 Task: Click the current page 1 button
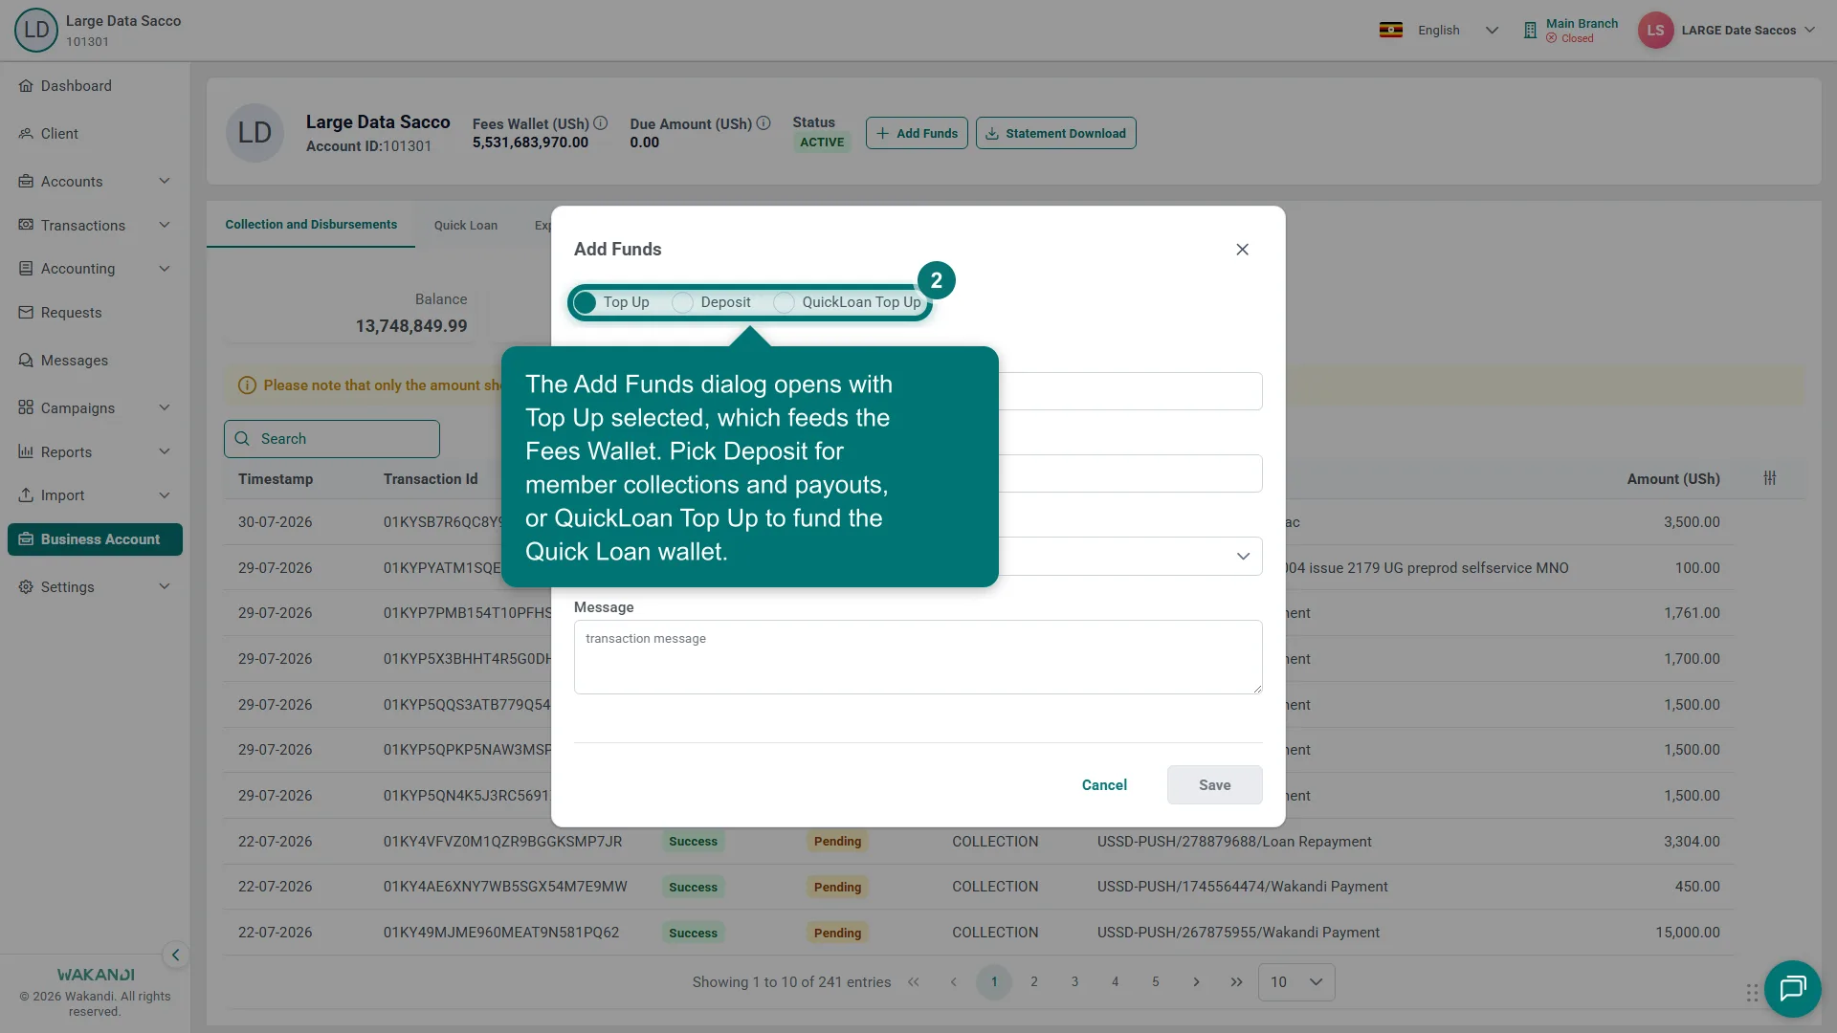994,982
